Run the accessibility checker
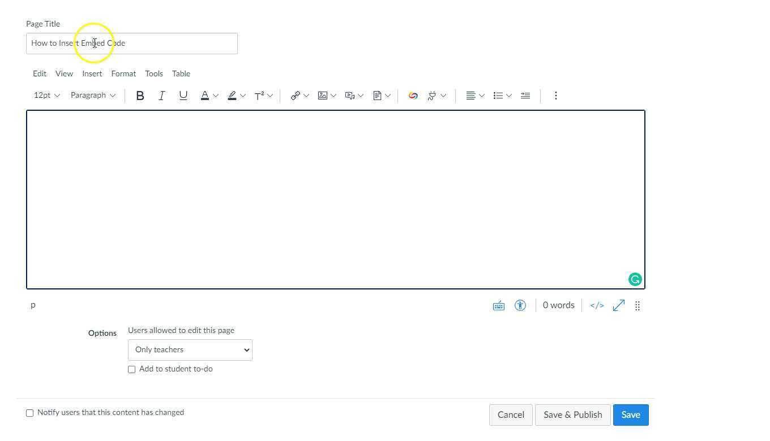 click(x=520, y=305)
